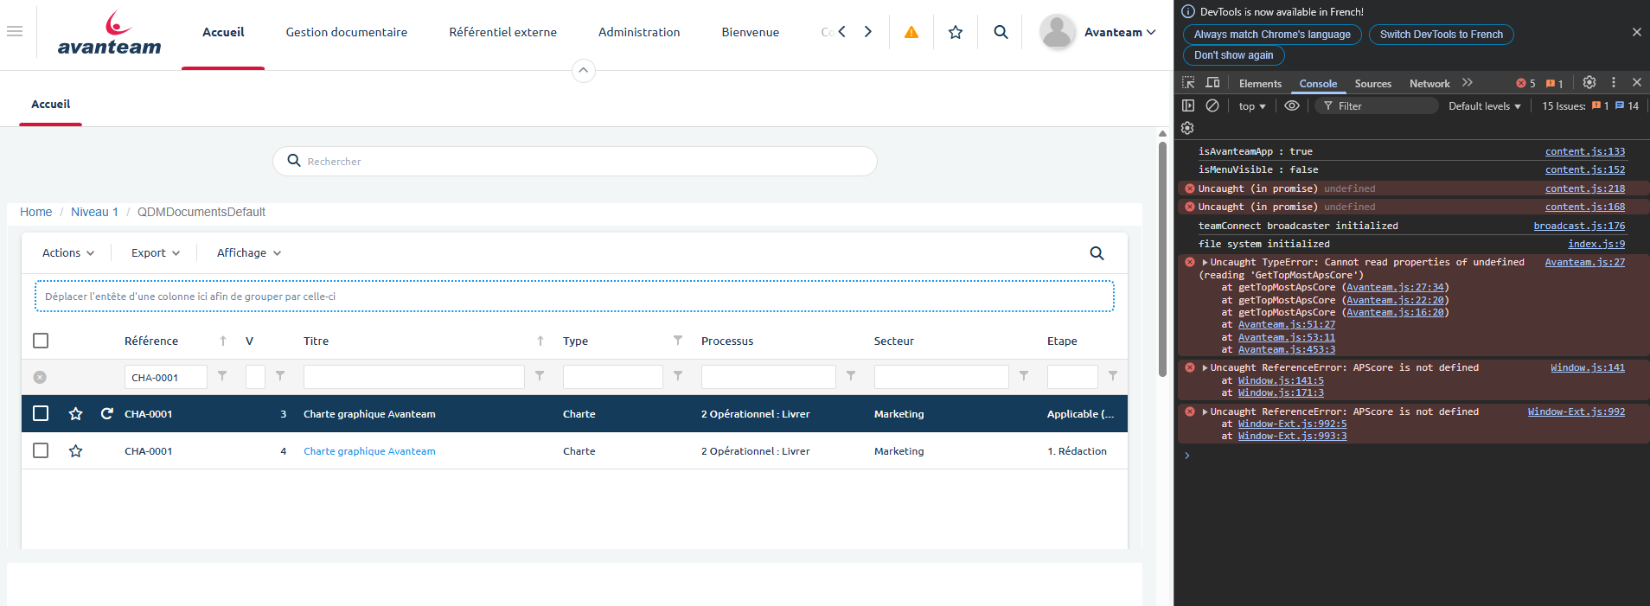Click refresh icon on selected CHA-0001 row

click(107, 414)
